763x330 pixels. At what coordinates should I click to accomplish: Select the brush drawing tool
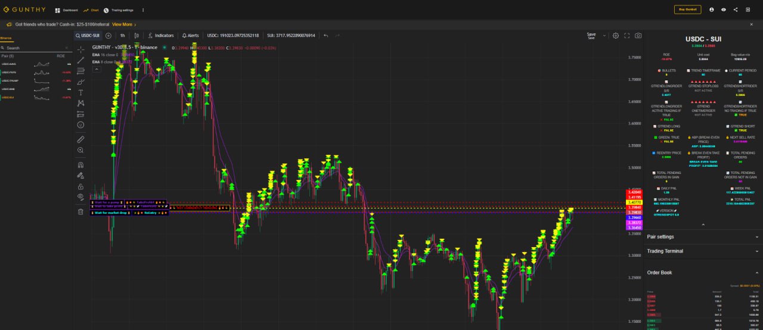(80, 82)
